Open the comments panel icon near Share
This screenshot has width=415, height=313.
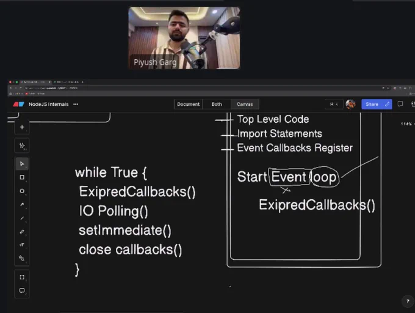click(400, 104)
